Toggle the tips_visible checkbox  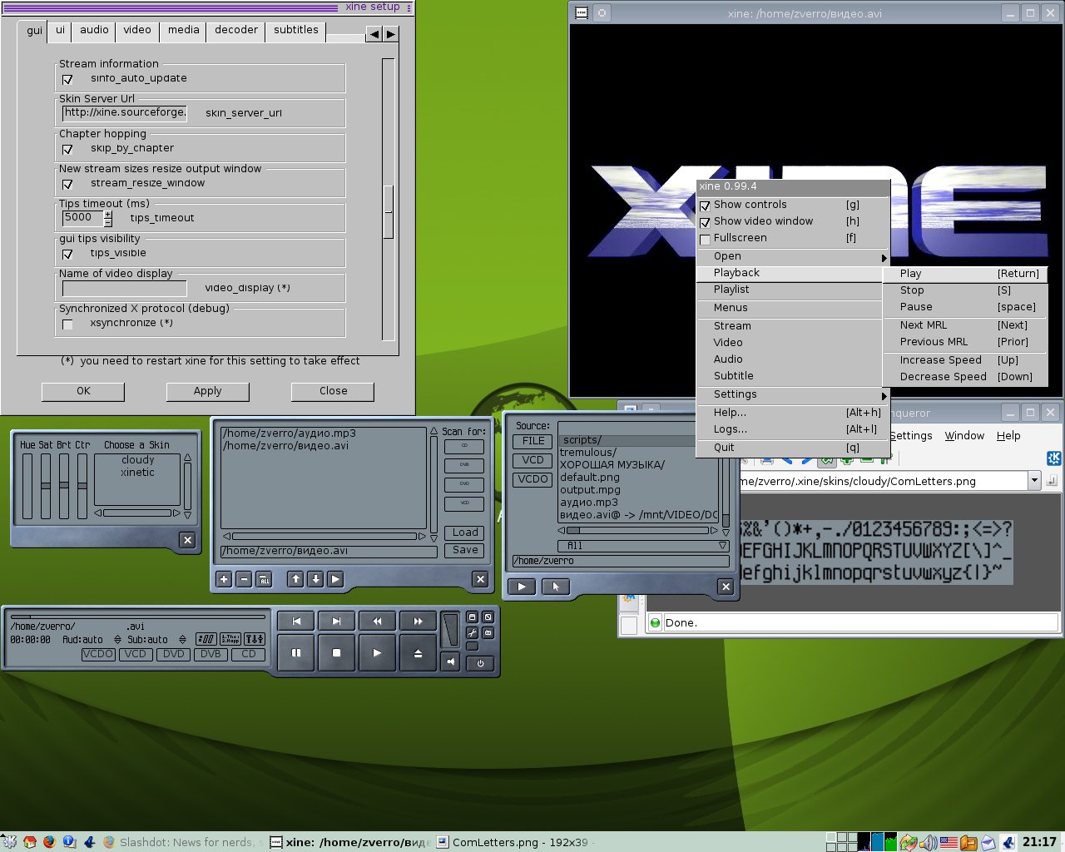(67, 255)
